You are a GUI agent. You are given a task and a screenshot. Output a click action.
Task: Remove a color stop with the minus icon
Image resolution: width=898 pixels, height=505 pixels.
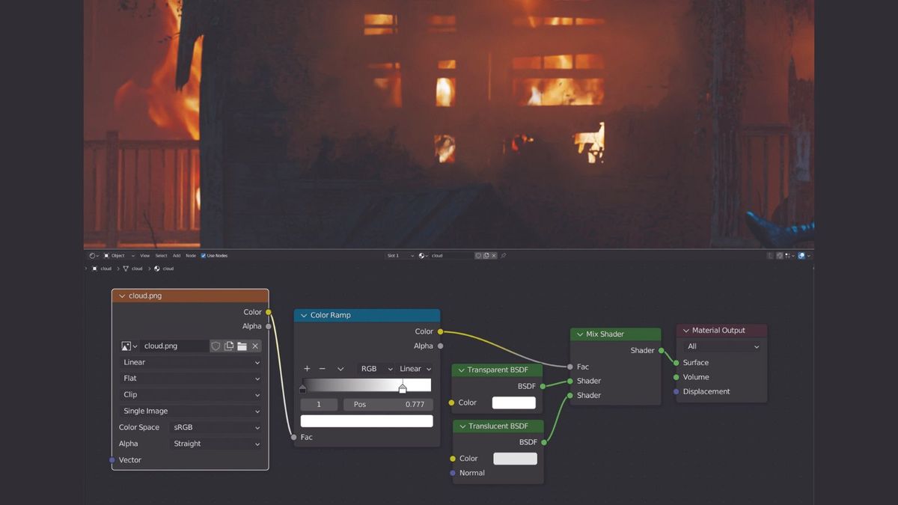323,368
